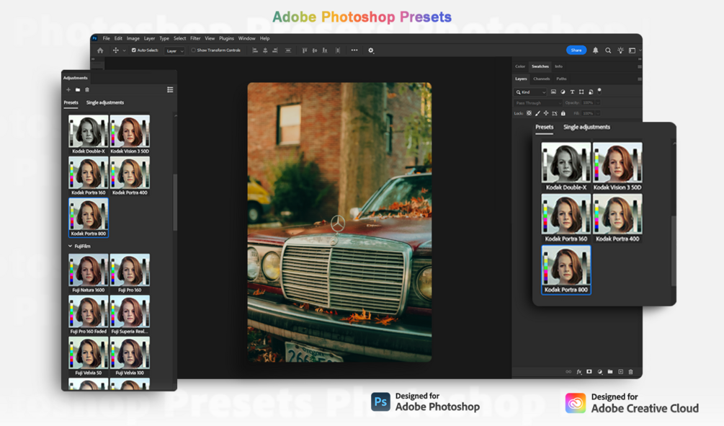Image resolution: width=724 pixels, height=426 pixels.
Task: Click the Home icon in options bar
Action: [100, 50]
